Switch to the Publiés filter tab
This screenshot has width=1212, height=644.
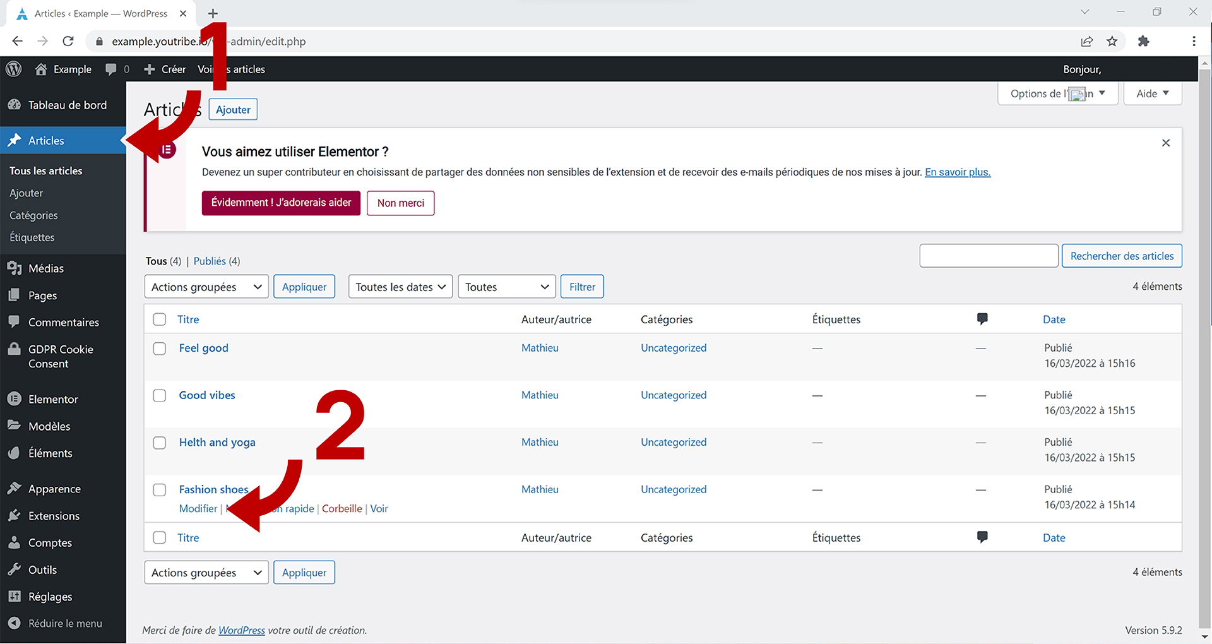point(210,261)
